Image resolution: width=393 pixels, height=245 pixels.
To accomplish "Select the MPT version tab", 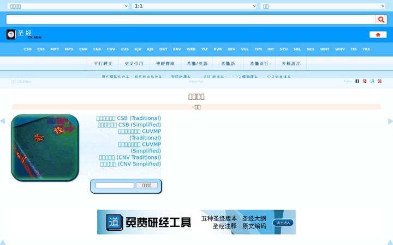I will 55,49.
